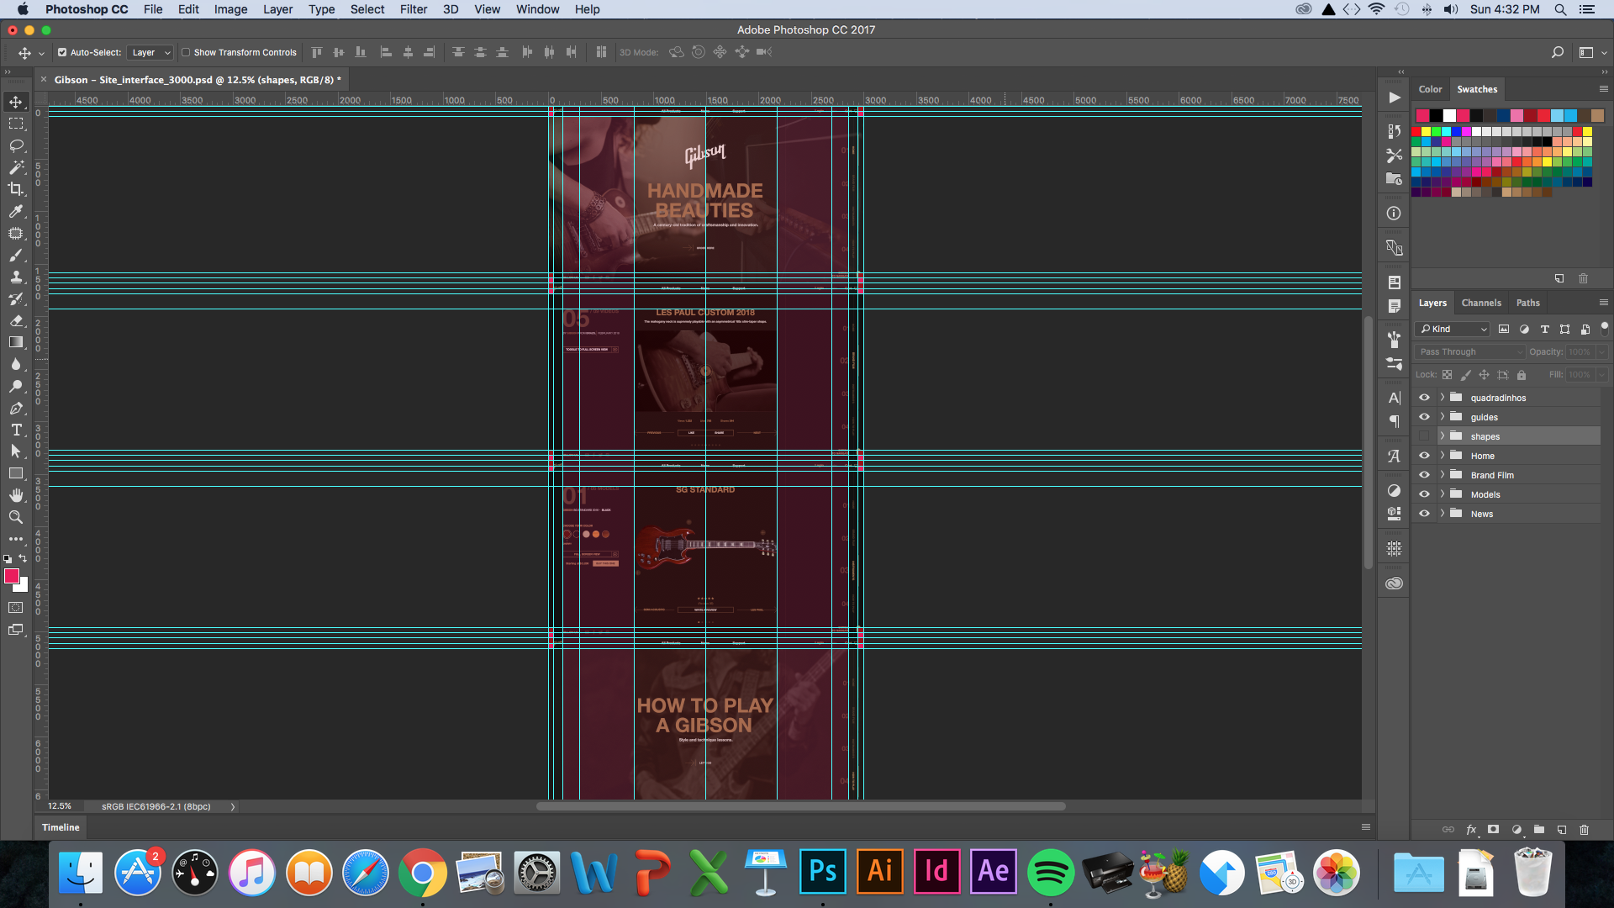Viewport: 1614px width, 908px height.
Task: Open Google Chrome from the Dock
Action: pyautogui.click(x=423, y=872)
